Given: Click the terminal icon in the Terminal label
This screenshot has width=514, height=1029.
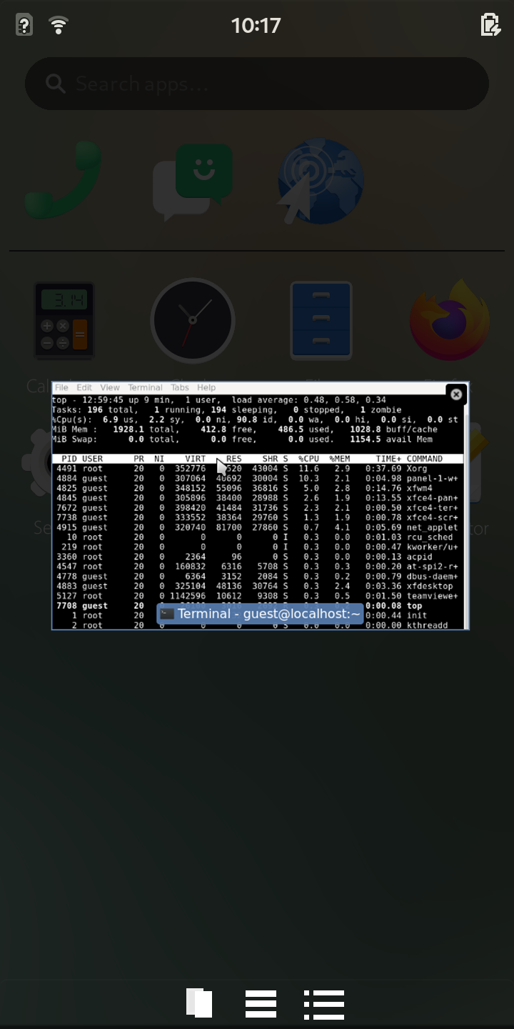Looking at the screenshot, I should pyautogui.click(x=167, y=614).
